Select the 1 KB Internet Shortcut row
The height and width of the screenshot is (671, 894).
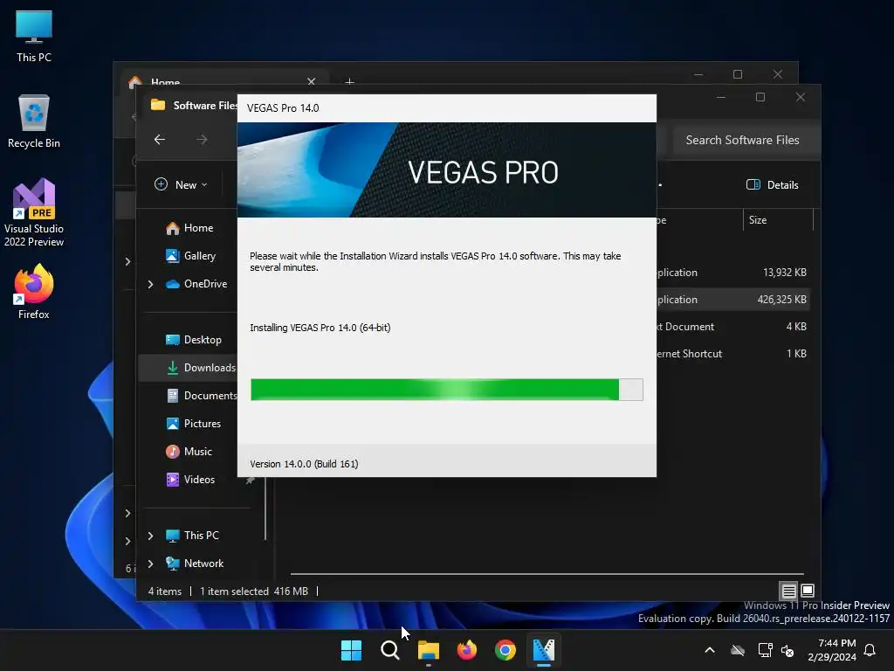click(x=732, y=354)
